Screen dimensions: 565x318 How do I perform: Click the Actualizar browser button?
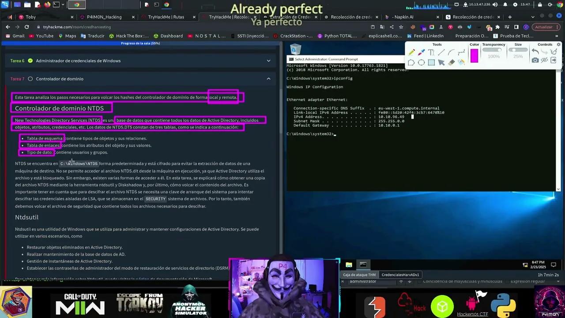click(543, 27)
